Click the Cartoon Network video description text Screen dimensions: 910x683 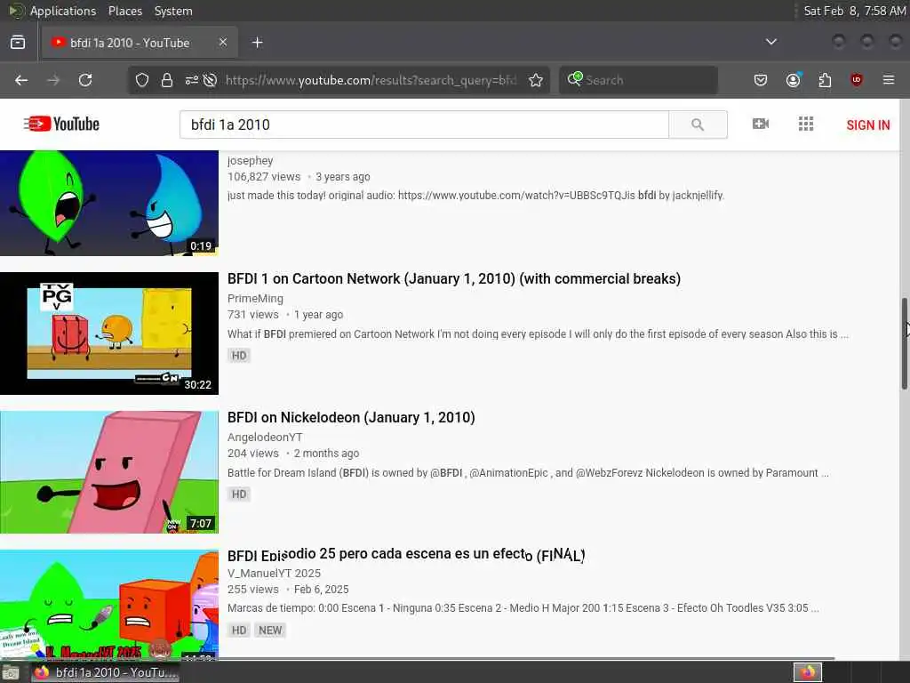(538, 334)
